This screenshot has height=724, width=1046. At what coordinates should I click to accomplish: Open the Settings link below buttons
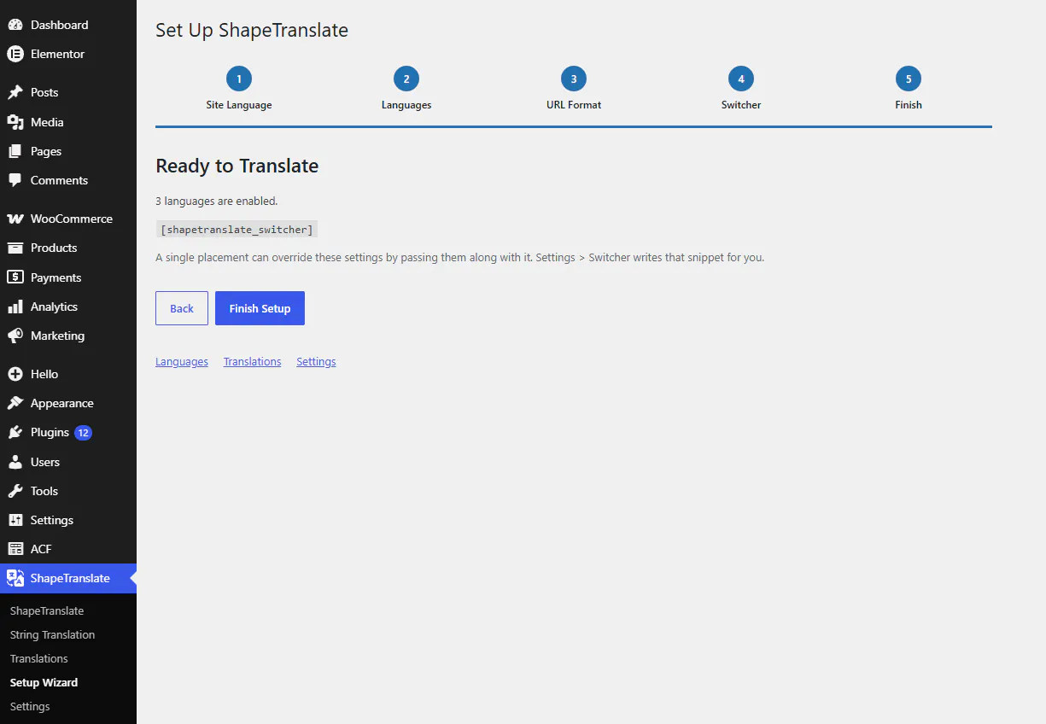(316, 362)
